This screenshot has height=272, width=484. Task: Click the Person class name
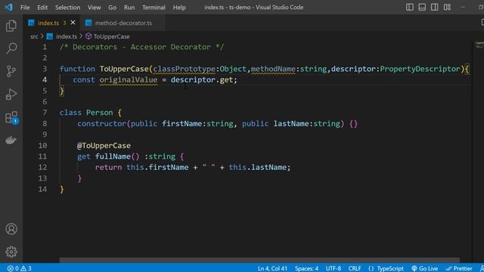[99, 113]
